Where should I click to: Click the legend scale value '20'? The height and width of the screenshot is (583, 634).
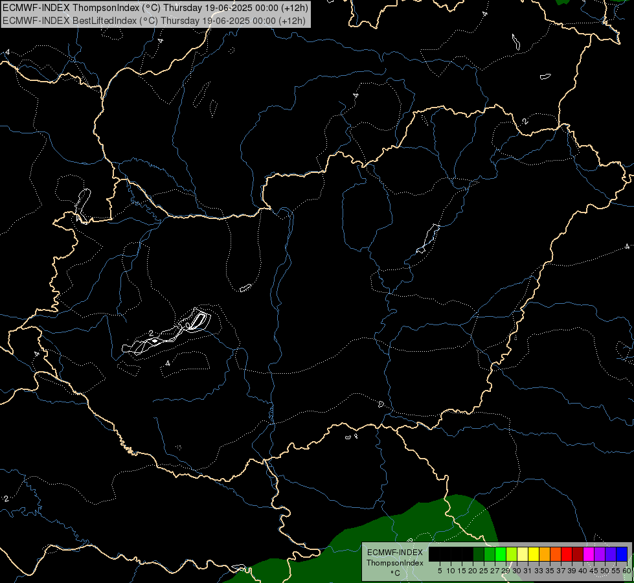(x=473, y=571)
